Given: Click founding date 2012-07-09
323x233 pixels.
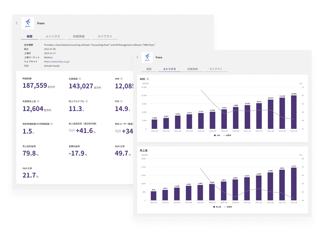Looking at the screenshot, I should point(50,49).
